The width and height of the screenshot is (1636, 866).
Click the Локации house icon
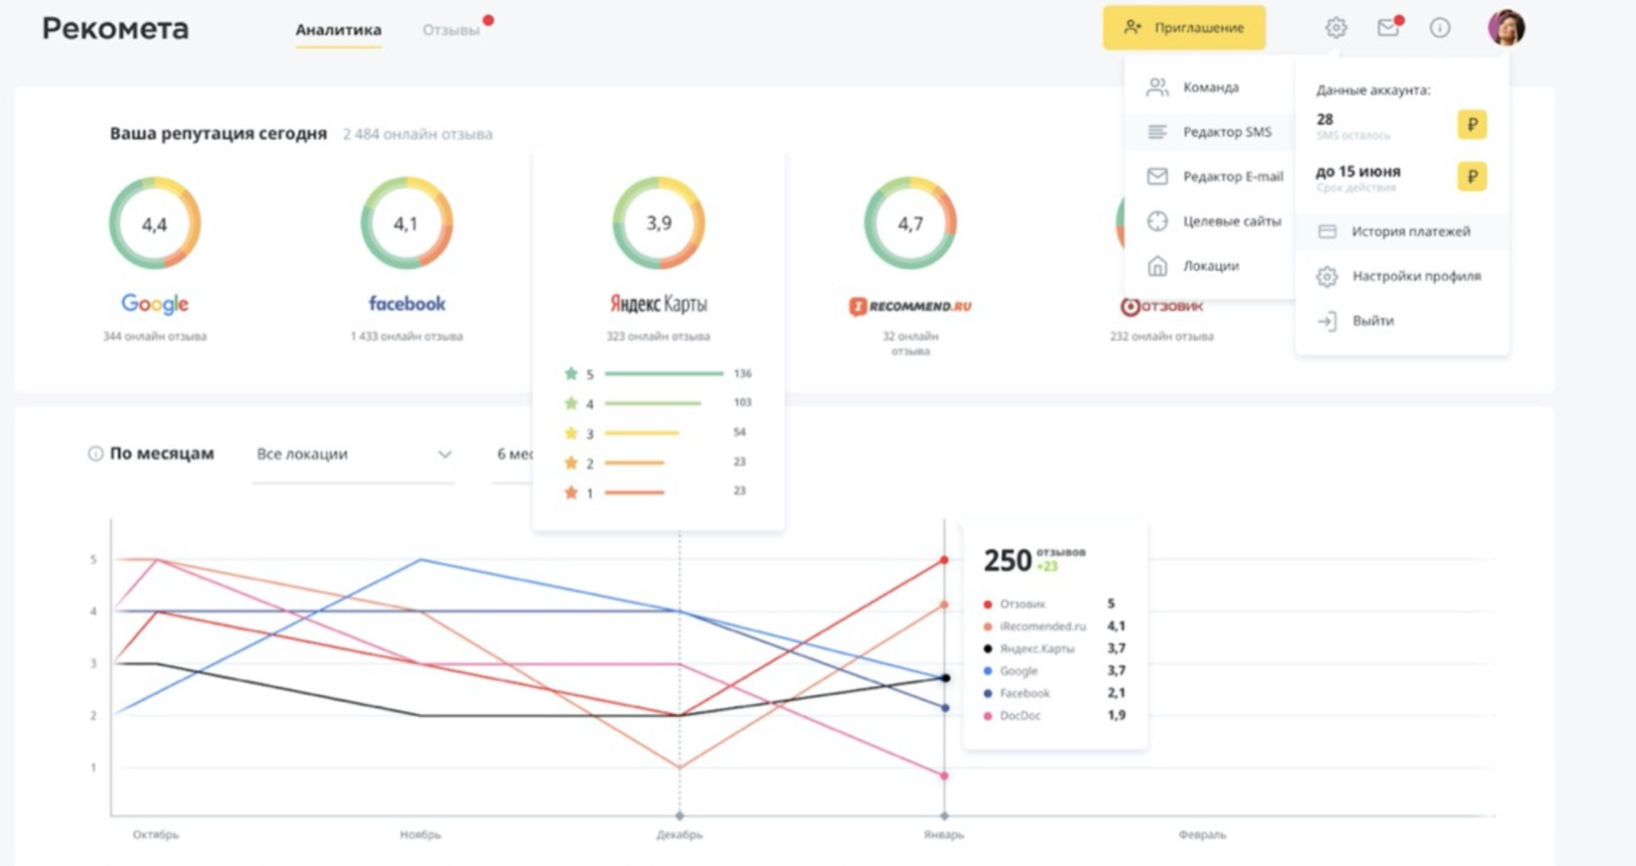pos(1157,266)
